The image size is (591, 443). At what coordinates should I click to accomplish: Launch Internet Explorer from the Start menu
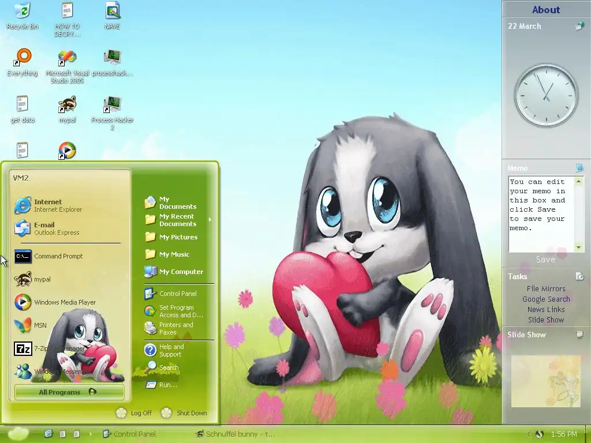(x=70, y=206)
